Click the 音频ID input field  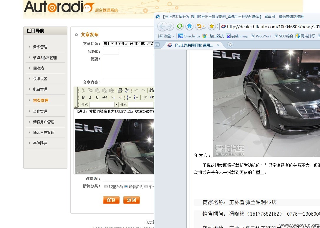[111, 52]
